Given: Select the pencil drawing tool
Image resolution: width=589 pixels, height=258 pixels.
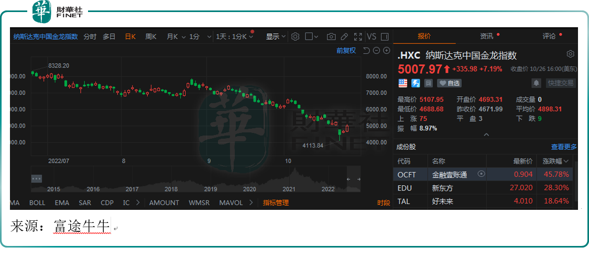Looking at the screenshot, I should [x=344, y=37].
